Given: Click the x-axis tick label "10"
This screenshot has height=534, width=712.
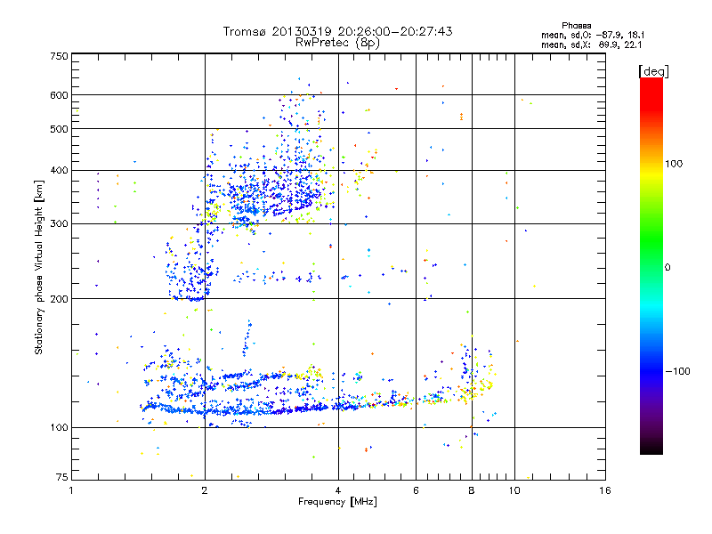Looking at the screenshot, I should pyautogui.click(x=514, y=490).
